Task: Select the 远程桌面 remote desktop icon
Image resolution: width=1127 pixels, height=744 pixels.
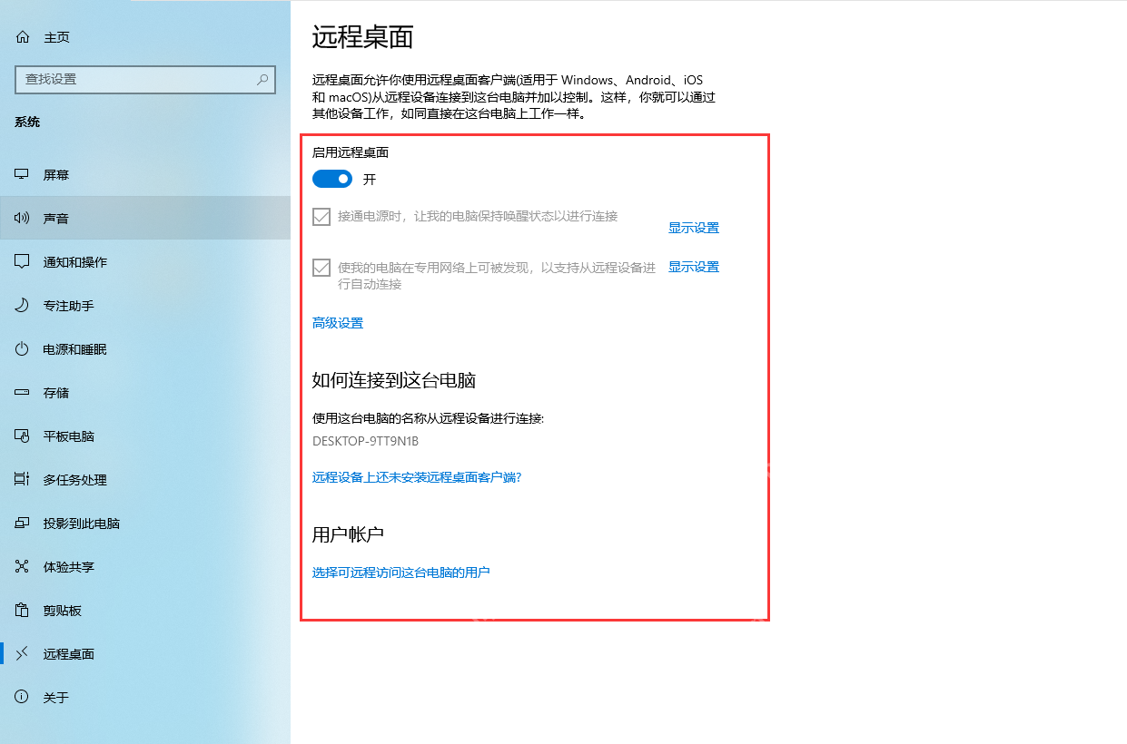Action: click(x=23, y=654)
